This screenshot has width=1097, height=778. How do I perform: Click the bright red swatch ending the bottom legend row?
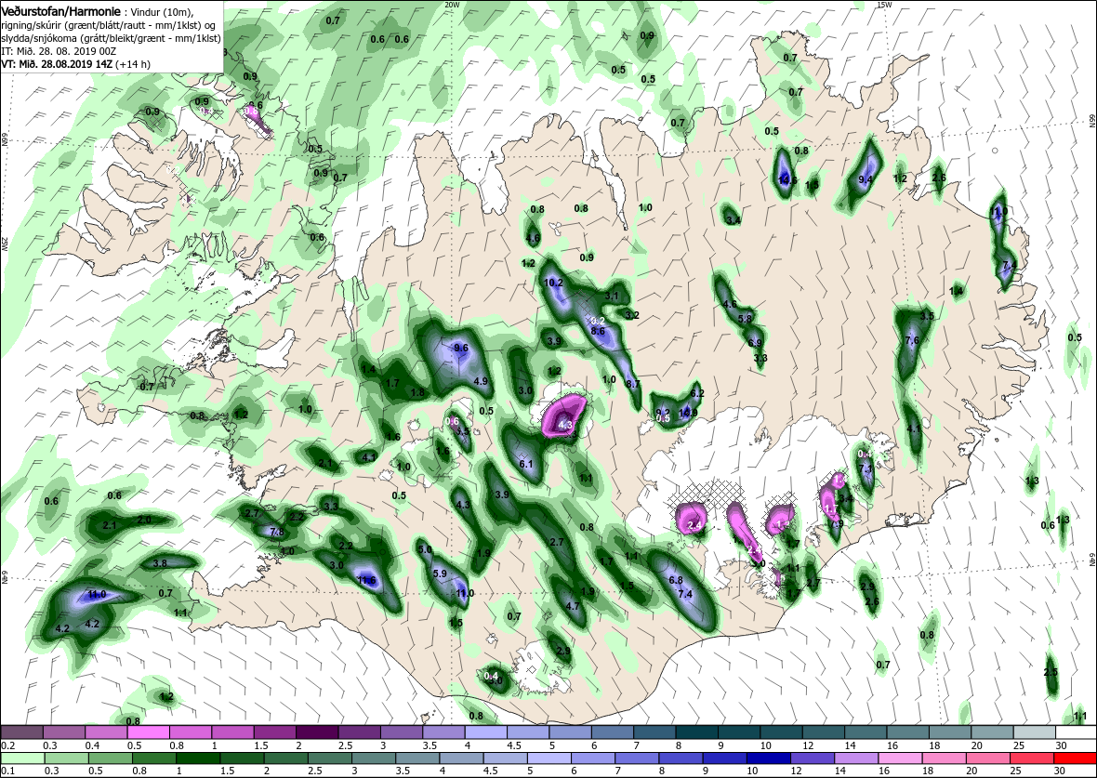(x=1076, y=758)
